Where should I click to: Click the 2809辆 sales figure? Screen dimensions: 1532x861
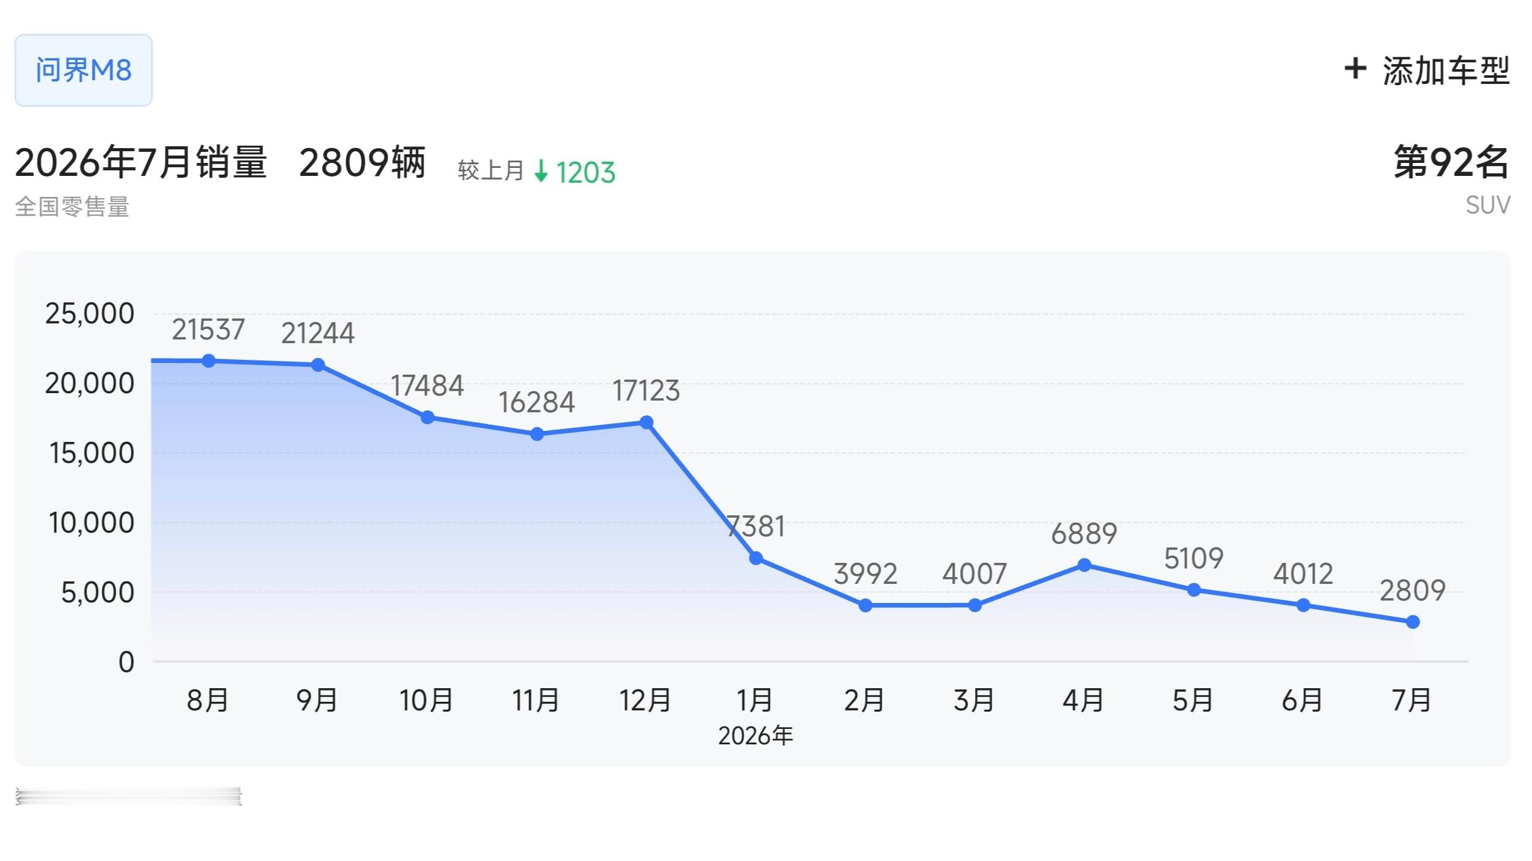[362, 162]
